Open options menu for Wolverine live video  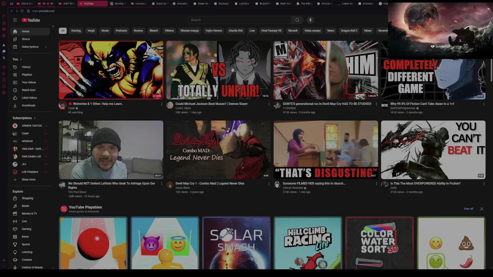pyautogui.click(x=162, y=104)
